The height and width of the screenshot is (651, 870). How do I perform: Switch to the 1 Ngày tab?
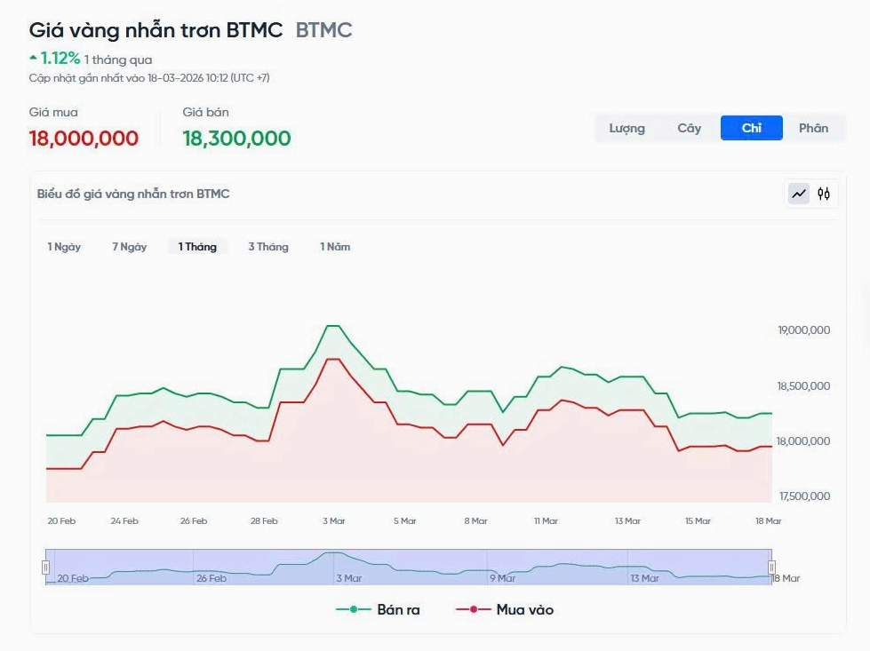61,246
